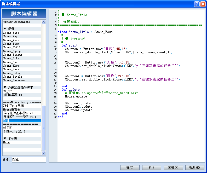
Task: Select the ▼ 外来RGSS插件脚本 header row
Action: coord(22,88)
